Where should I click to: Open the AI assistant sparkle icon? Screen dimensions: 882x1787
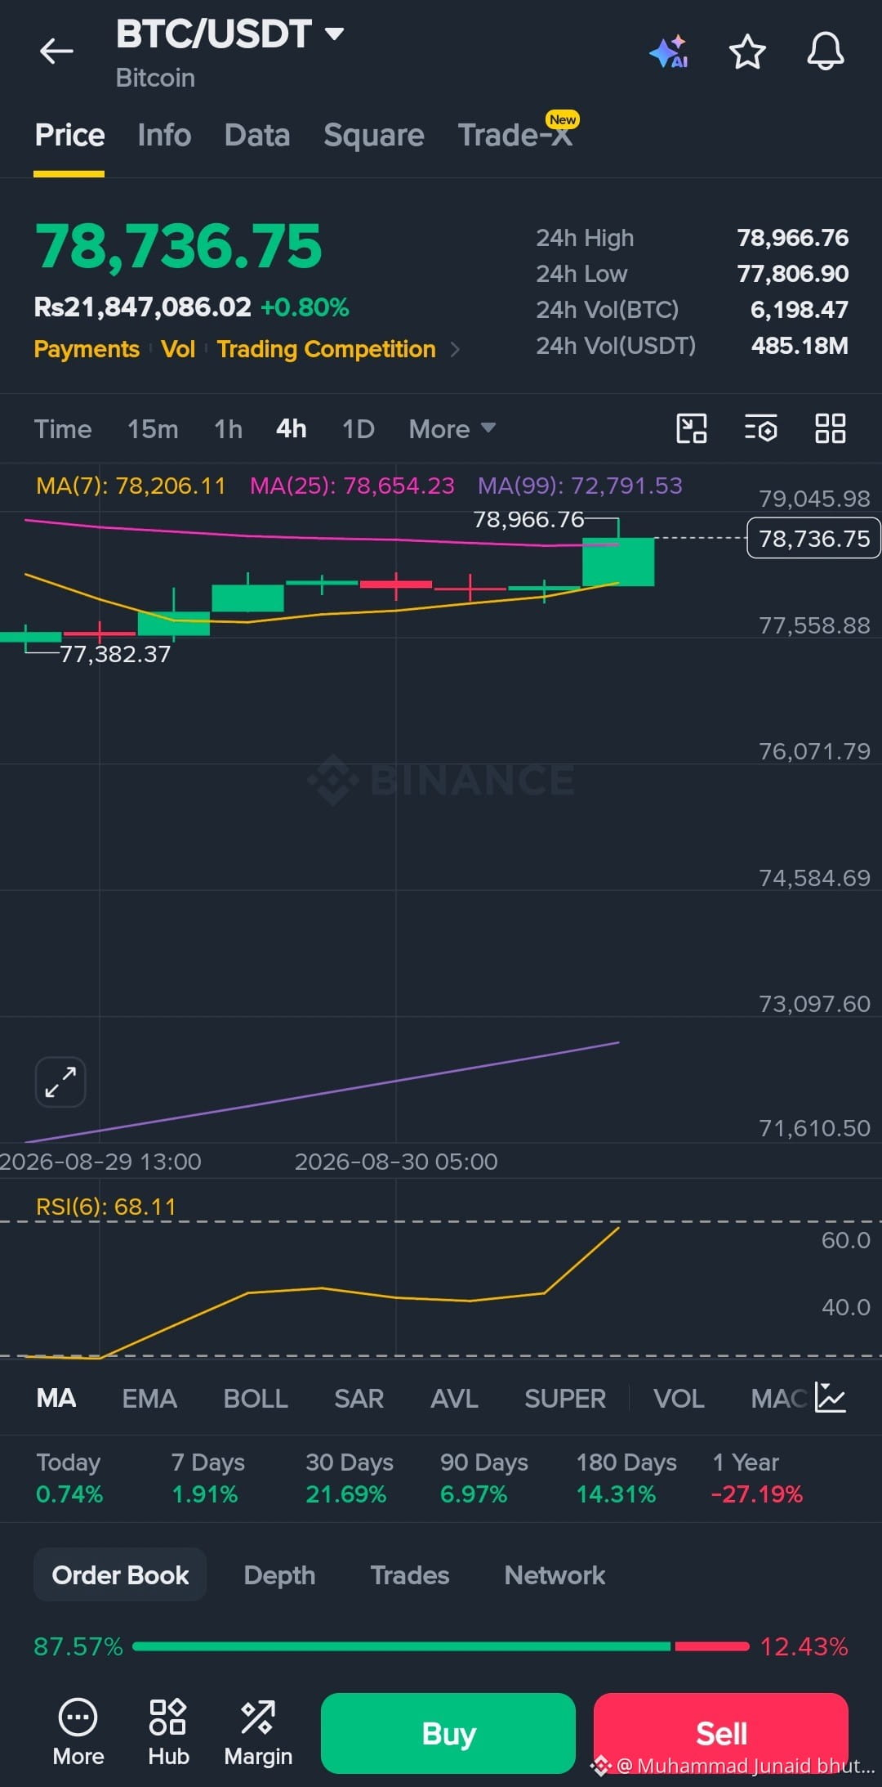click(669, 52)
